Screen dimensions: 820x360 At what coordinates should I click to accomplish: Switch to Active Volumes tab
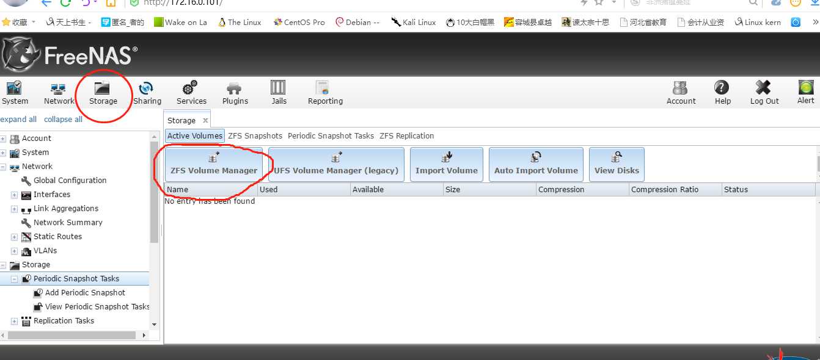(x=195, y=135)
